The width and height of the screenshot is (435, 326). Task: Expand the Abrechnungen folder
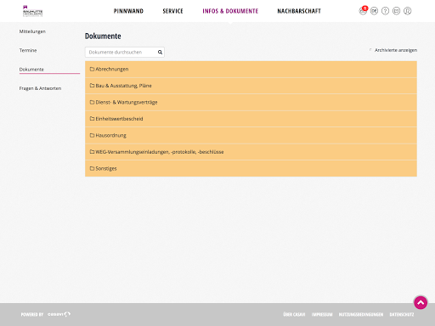[x=251, y=69]
